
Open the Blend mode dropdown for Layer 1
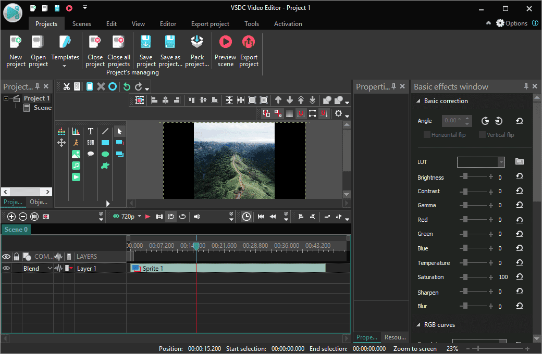tap(50, 268)
